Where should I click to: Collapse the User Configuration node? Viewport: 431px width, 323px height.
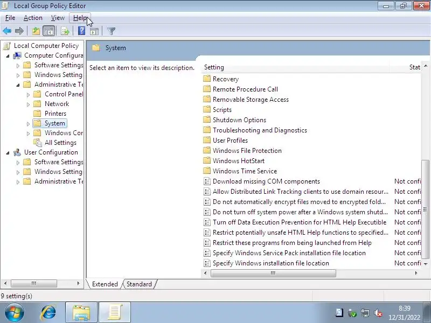pos(8,153)
